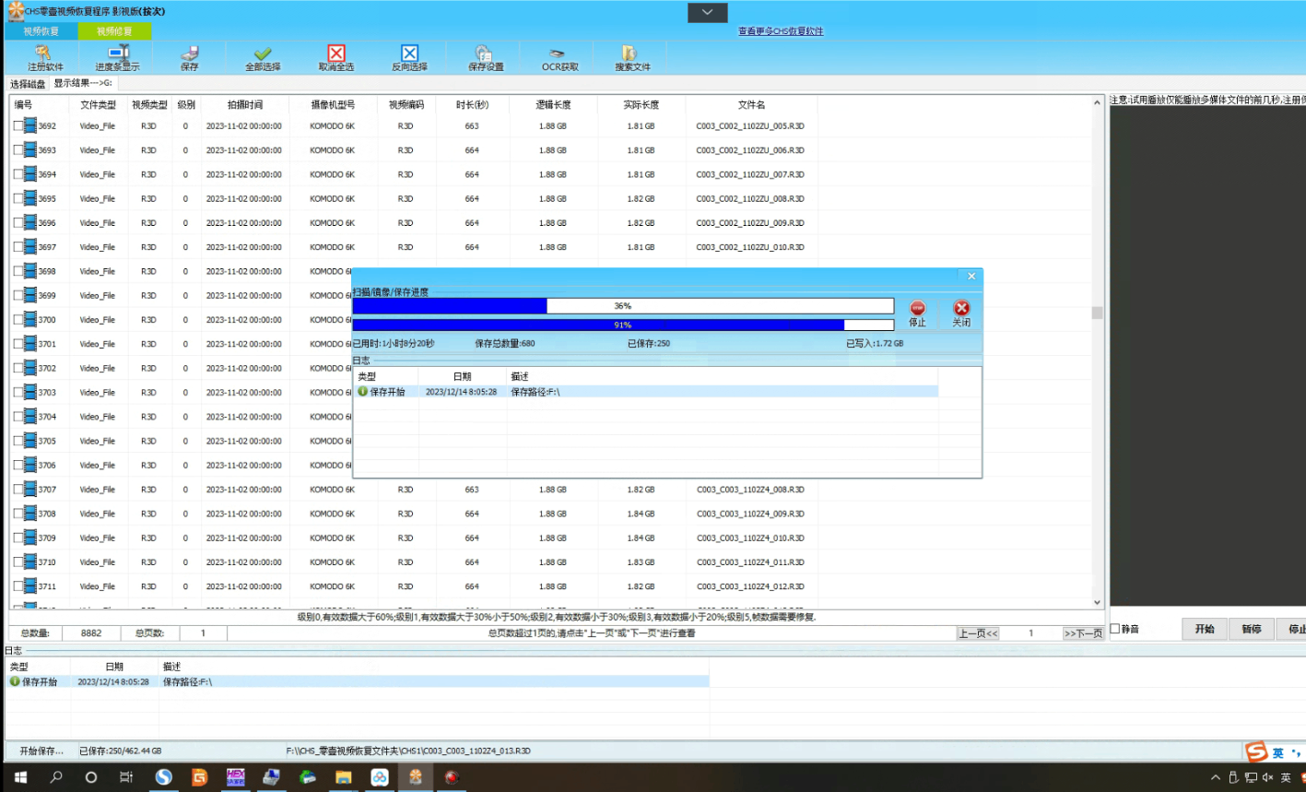
Task: Open Windows taskbar search
Action: (55, 777)
